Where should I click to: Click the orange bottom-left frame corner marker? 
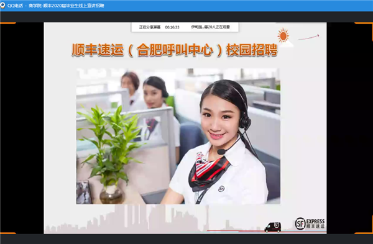tap(8, 233)
